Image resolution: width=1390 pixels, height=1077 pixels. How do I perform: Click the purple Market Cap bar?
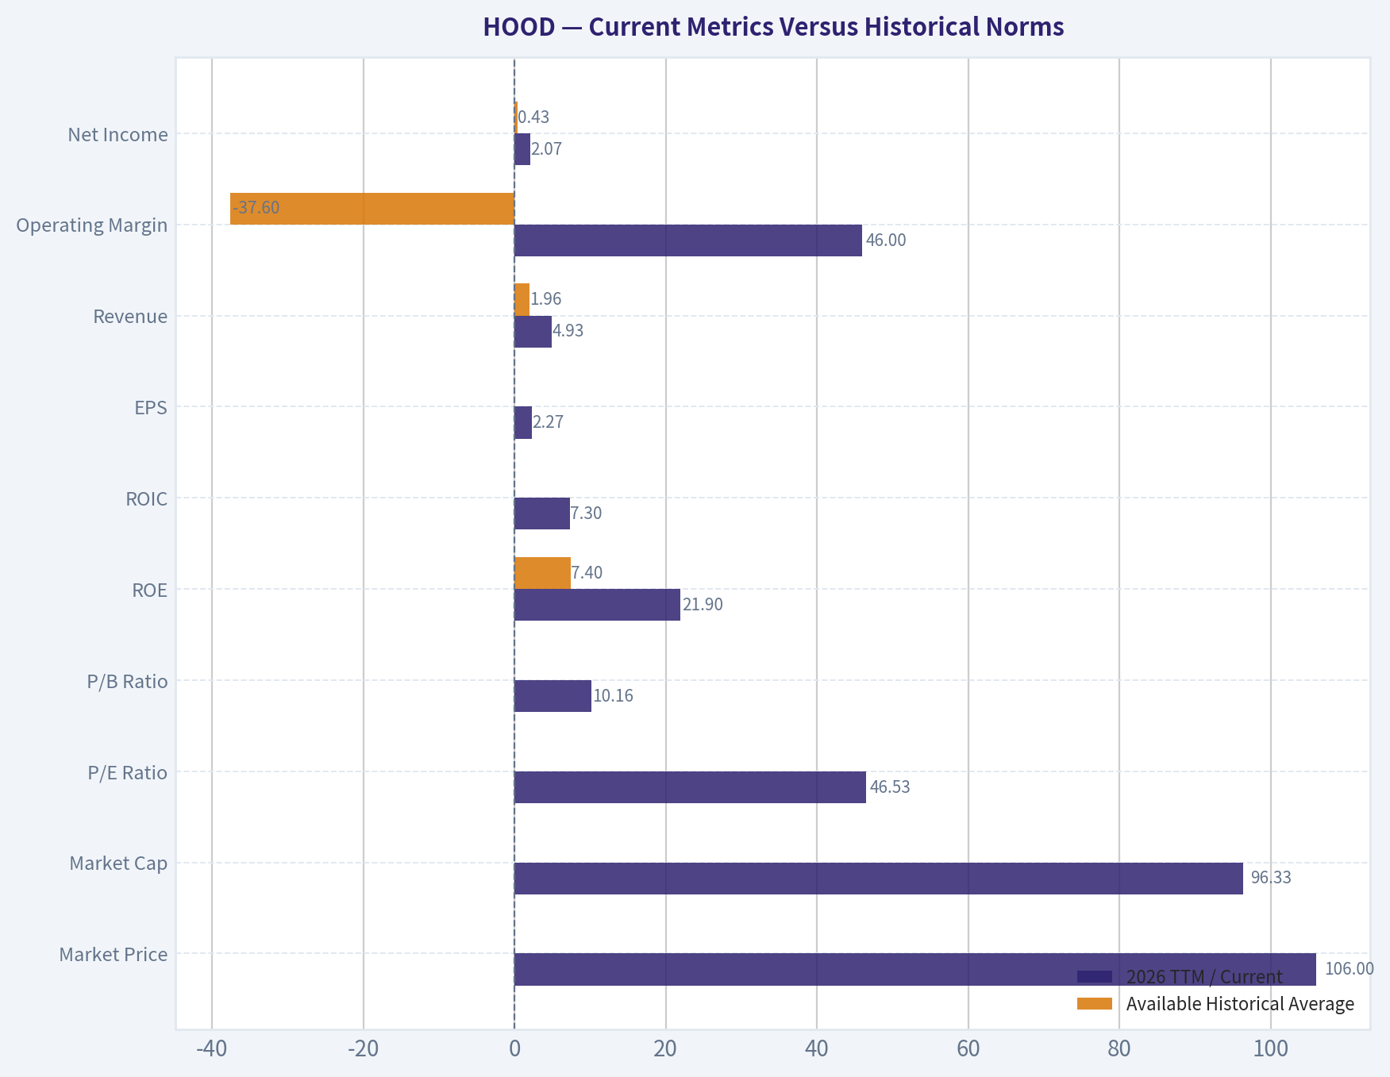(879, 879)
